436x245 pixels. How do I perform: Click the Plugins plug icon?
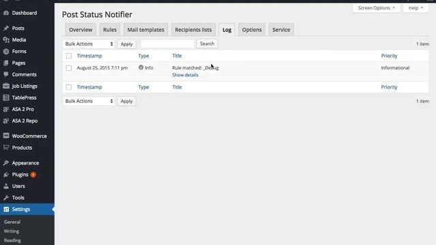(x=6, y=175)
